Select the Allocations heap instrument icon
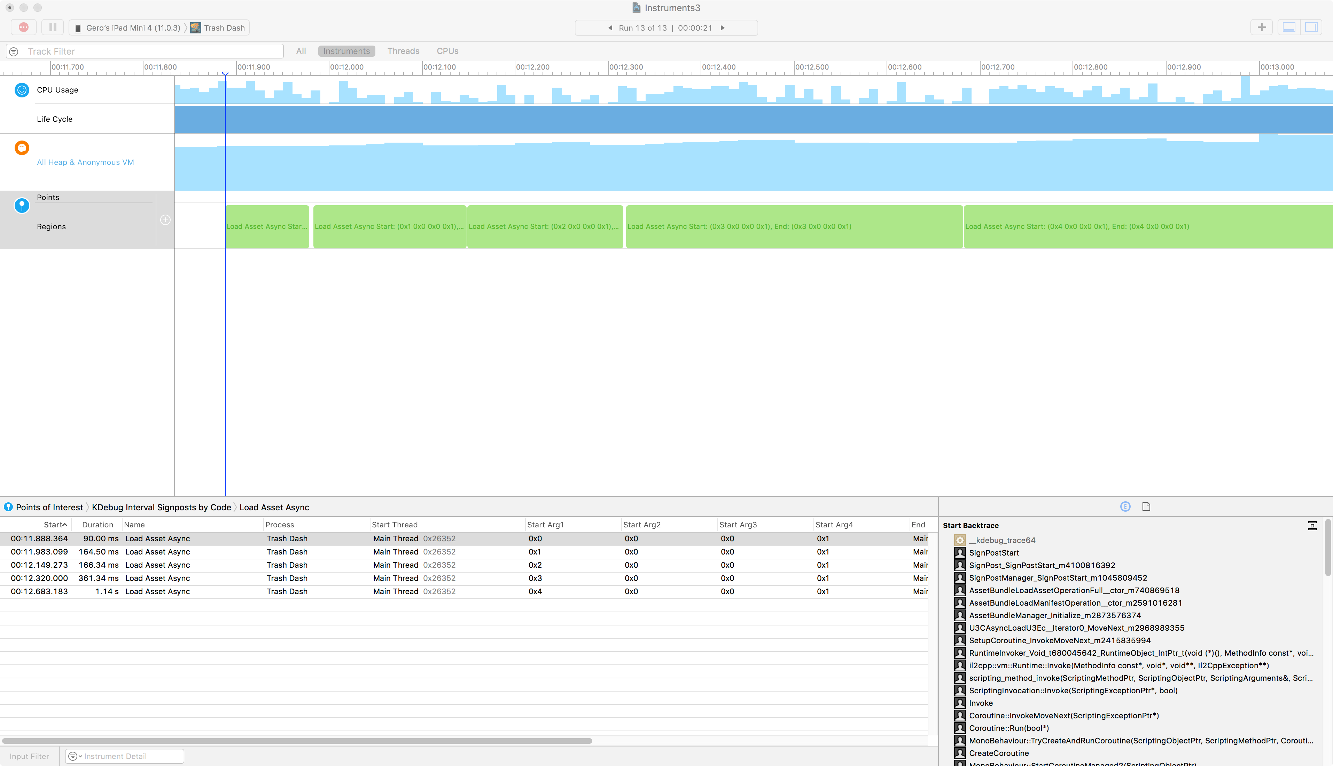 click(22, 148)
